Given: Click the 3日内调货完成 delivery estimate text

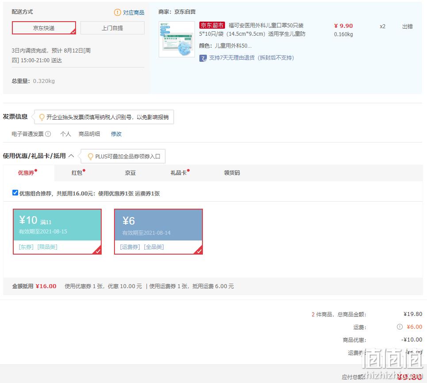Looking at the screenshot, I should point(51,56).
